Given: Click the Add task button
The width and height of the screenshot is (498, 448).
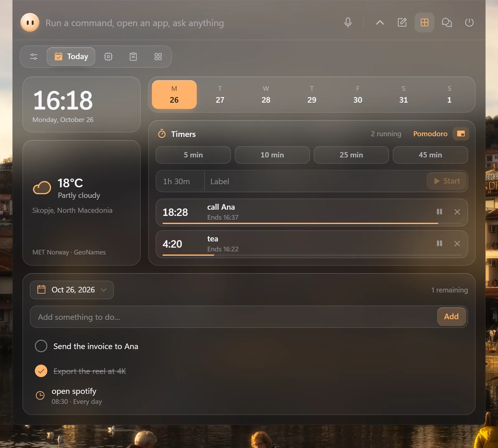Looking at the screenshot, I should click(451, 317).
